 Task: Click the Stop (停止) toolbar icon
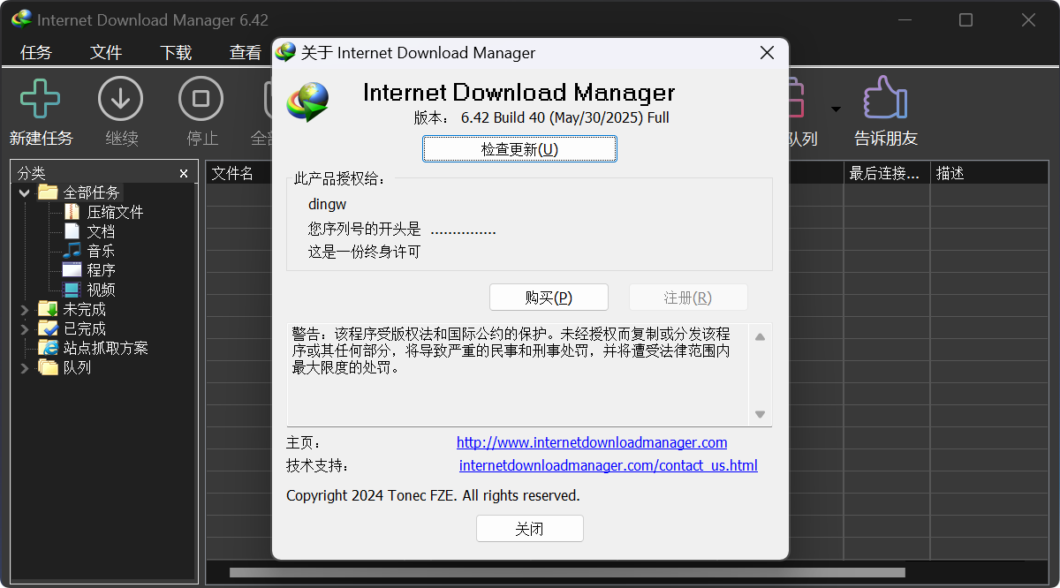click(201, 99)
